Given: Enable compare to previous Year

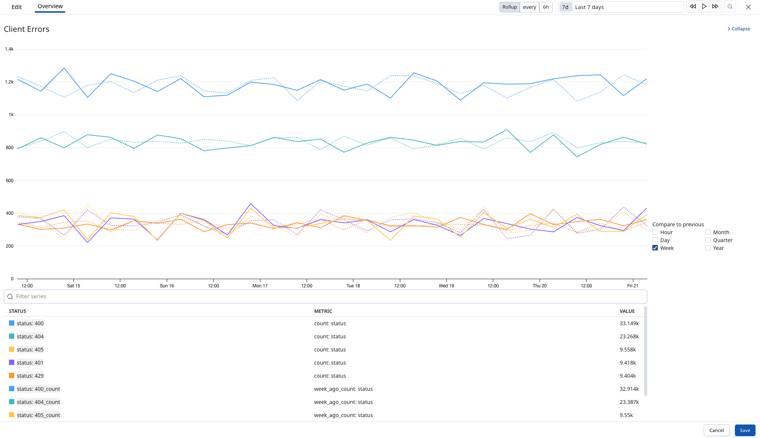Looking at the screenshot, I should (x=708, y=248).
